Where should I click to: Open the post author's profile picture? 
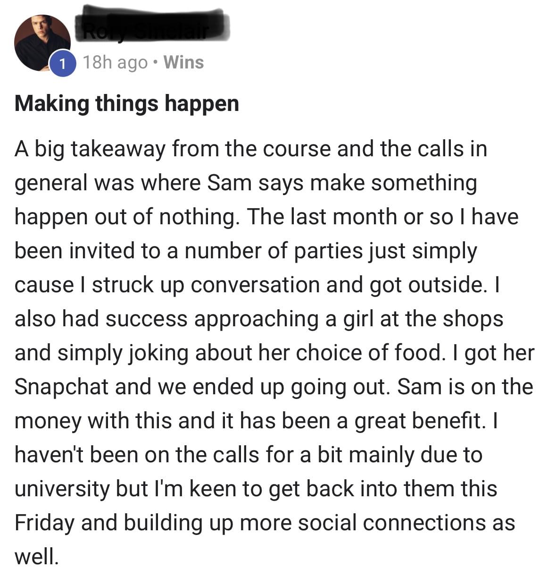click(x=41, y=42)
